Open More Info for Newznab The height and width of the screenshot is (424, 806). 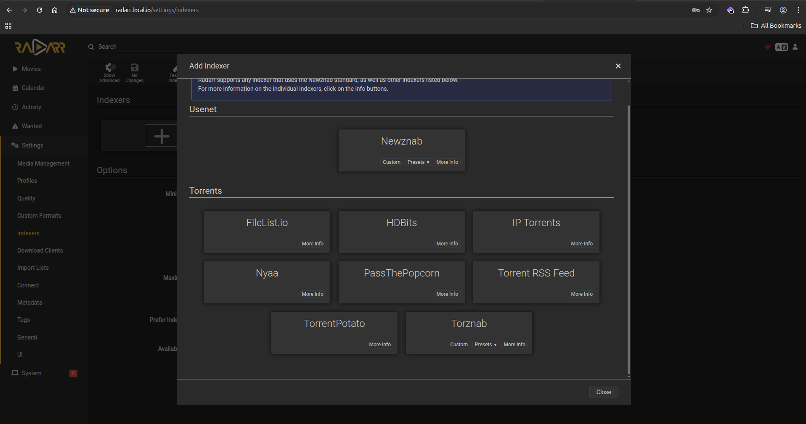[x=447, y=162]
